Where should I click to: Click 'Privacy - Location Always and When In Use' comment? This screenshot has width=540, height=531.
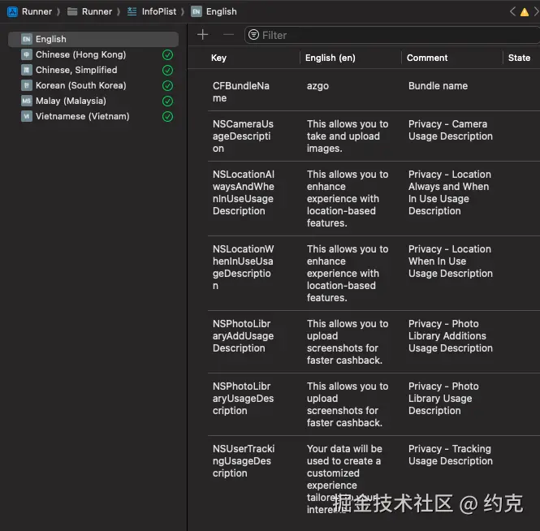point(450,193)
